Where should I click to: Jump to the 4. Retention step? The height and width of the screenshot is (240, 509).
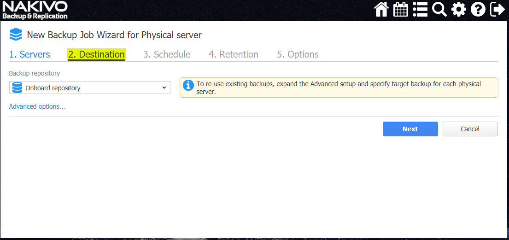point(234,54)
